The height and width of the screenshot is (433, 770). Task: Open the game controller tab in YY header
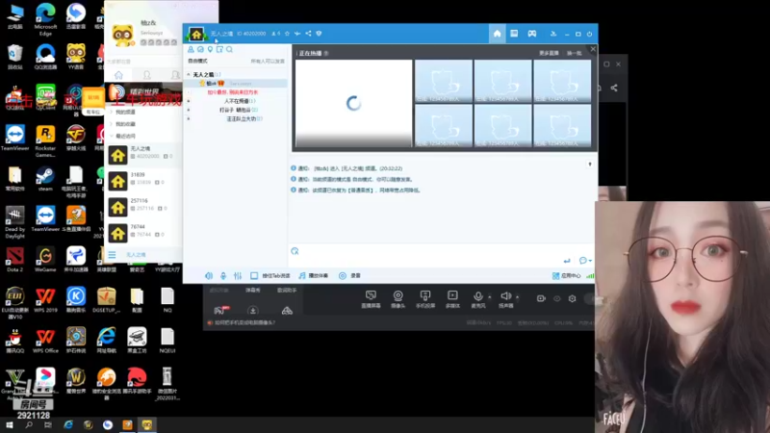tap(532, 34)
